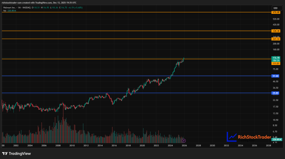Select the orange 676.68 price label
Viewport: 285px width, 159px height.
(x=276, y=12)
